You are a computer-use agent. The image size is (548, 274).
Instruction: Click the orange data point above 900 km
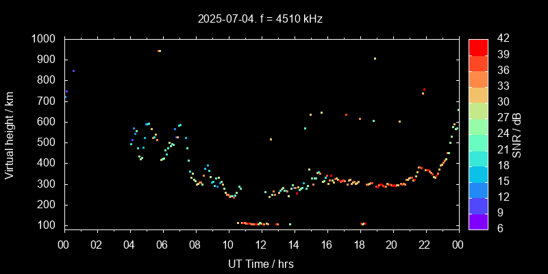[159, 51]
